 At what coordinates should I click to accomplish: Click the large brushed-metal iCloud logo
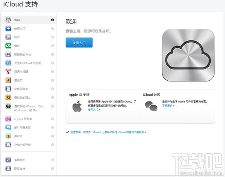coord(188,55)
